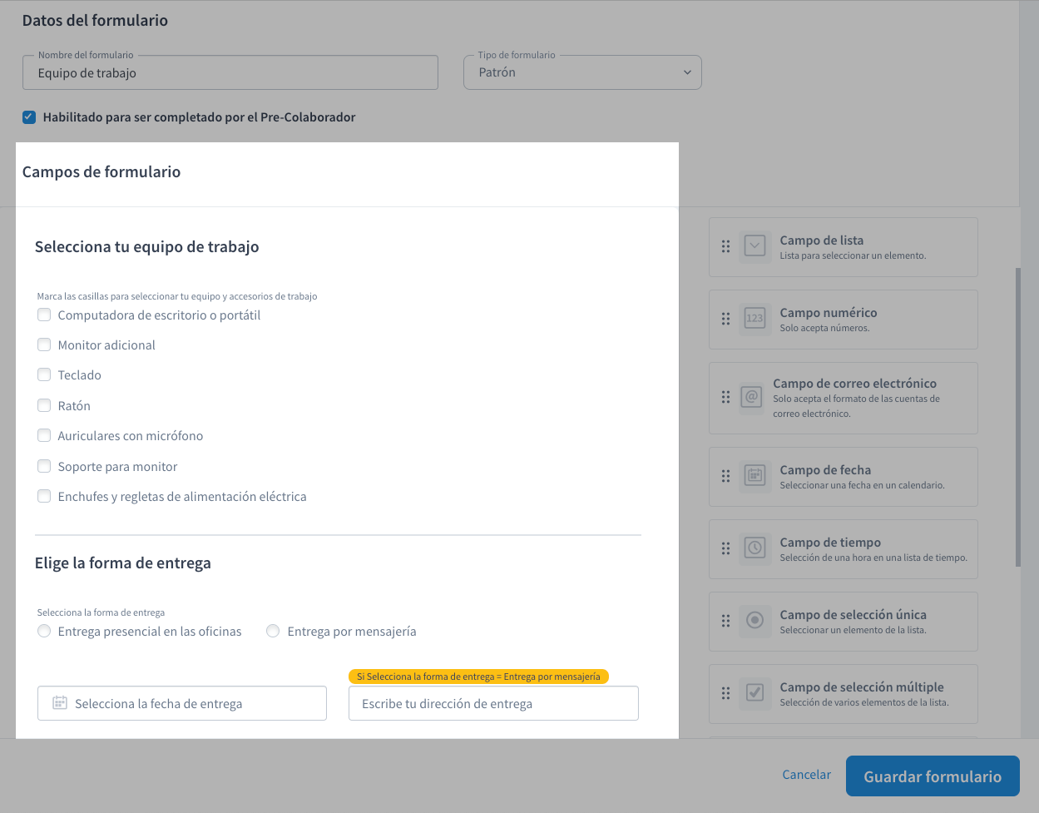The image size is (1039, 813).
Task: Select the numeric field 123 icon
Action: [755, 320]
